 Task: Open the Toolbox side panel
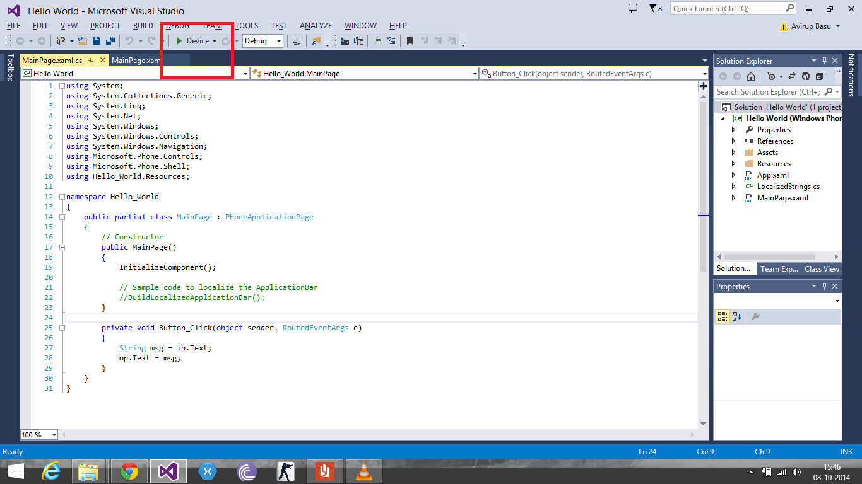[x=10, y=67]
